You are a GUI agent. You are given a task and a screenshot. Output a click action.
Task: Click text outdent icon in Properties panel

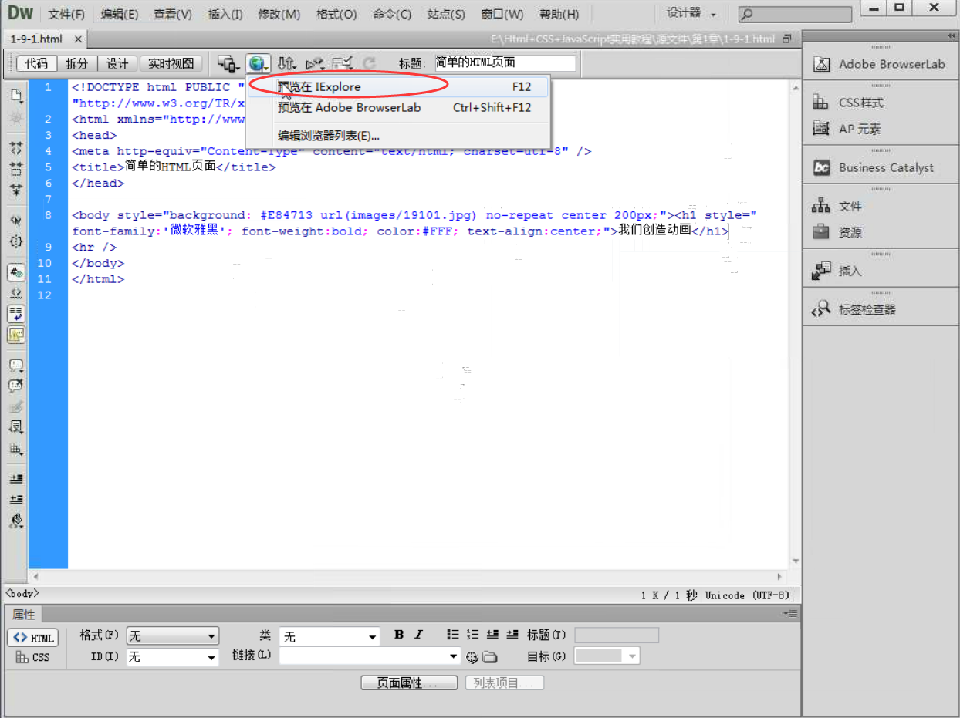coord(492,634)
